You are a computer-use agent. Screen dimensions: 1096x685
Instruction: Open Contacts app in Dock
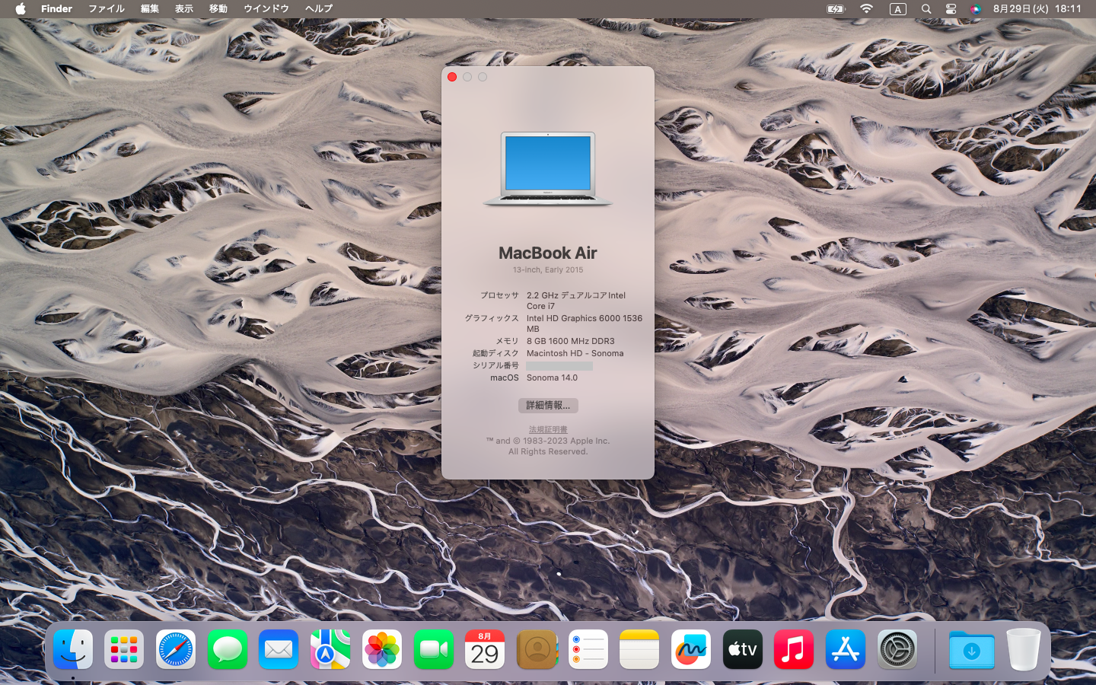[x=537, y=649]
